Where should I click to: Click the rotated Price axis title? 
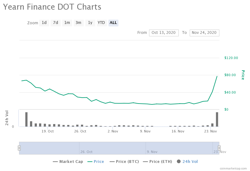[243, 75]
